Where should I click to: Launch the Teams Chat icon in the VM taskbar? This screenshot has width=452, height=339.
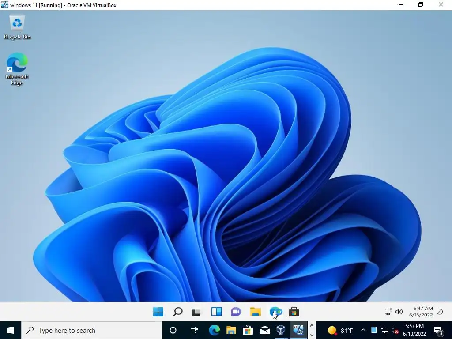pos(236,312)
